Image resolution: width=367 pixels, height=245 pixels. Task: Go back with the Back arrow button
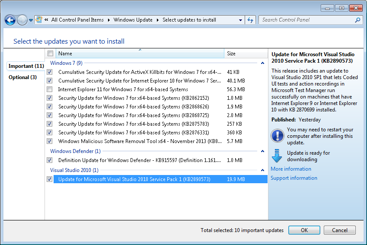click(x=10, y=20)
